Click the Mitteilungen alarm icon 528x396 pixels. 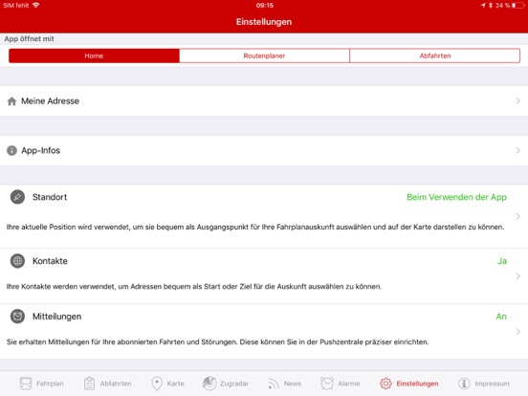(x=17, y=317)
